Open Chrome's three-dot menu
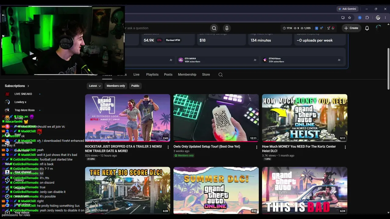 point(385,18)
